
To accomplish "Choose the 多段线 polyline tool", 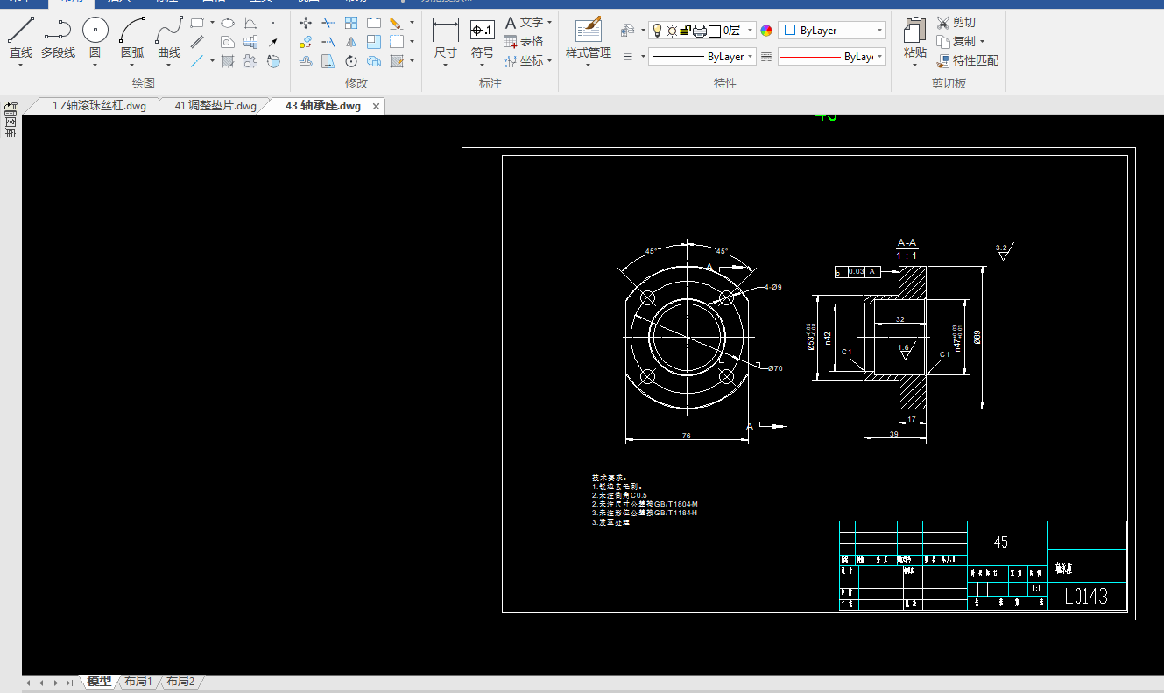I will (58, 31).
